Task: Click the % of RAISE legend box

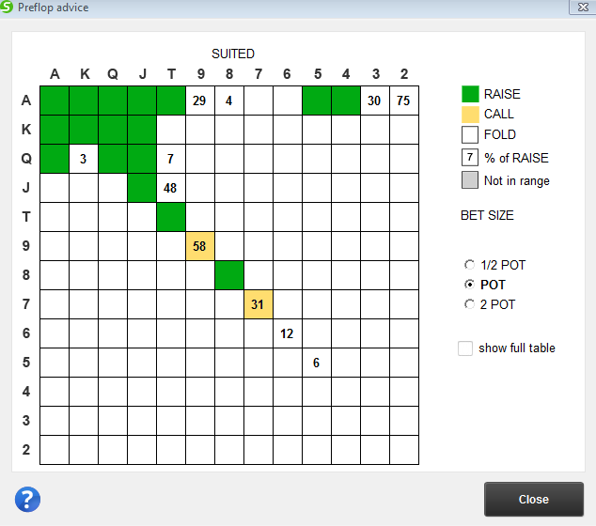Action: 470,158
